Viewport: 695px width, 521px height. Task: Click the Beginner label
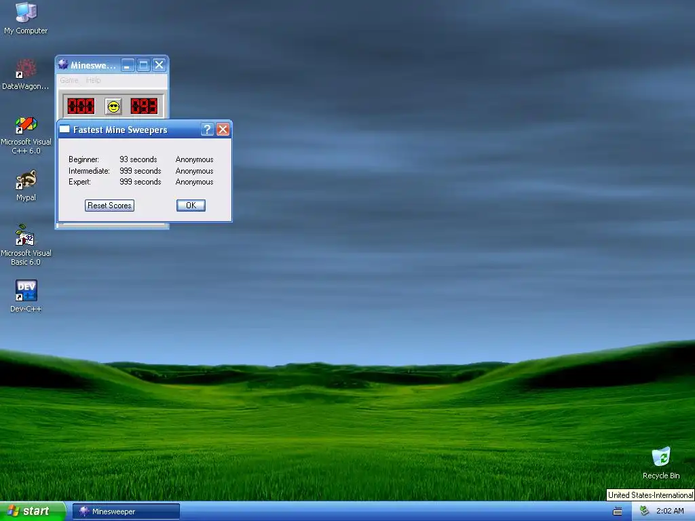click(83, 159)
